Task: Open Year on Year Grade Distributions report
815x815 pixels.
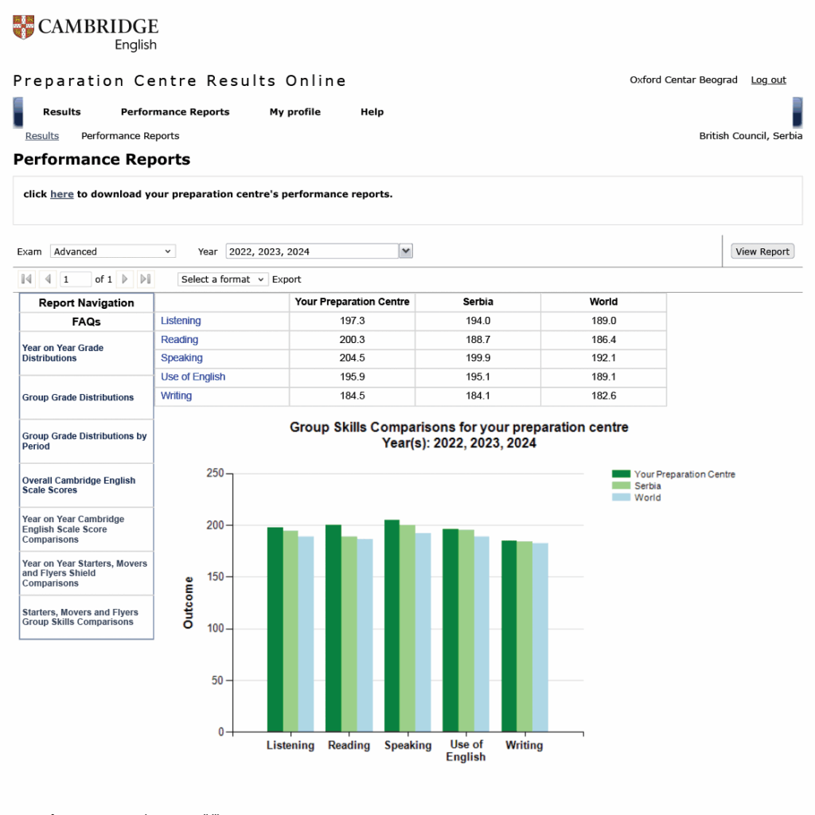Action: (x=63, y=353)
